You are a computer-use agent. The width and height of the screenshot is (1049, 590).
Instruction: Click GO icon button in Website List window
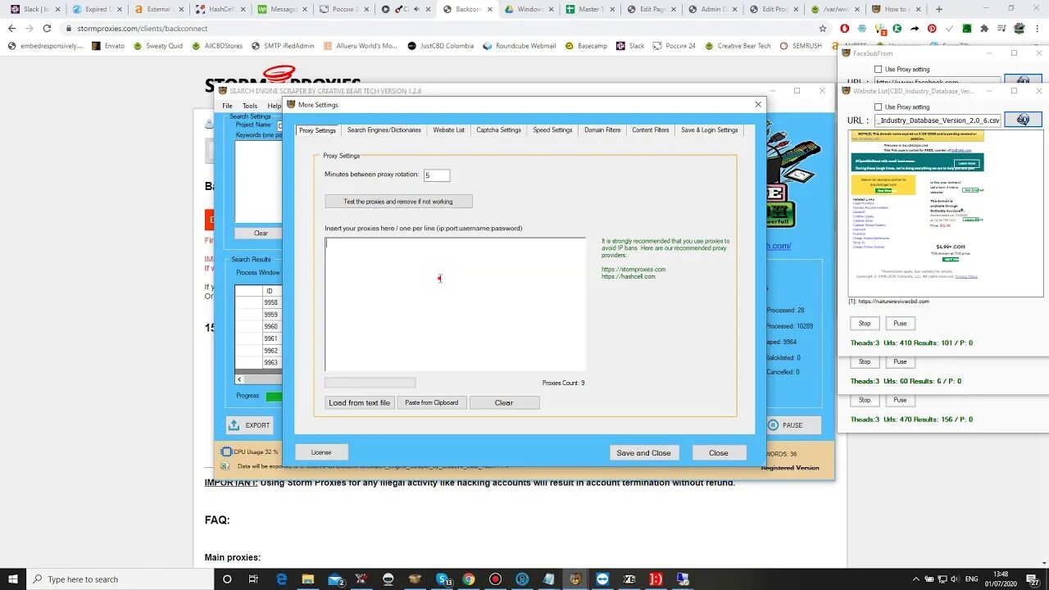tap(1023, 120)
